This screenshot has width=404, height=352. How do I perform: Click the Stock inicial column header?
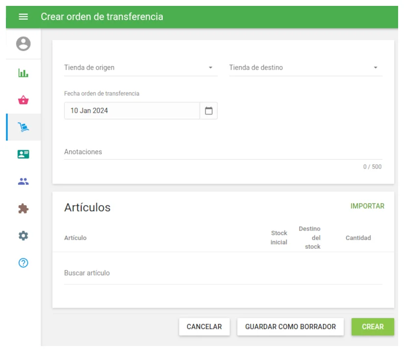point(279,237)
